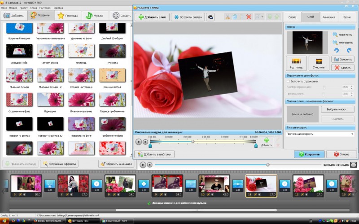
Task: Click the Эффекты слайда button
Action: 188,17
